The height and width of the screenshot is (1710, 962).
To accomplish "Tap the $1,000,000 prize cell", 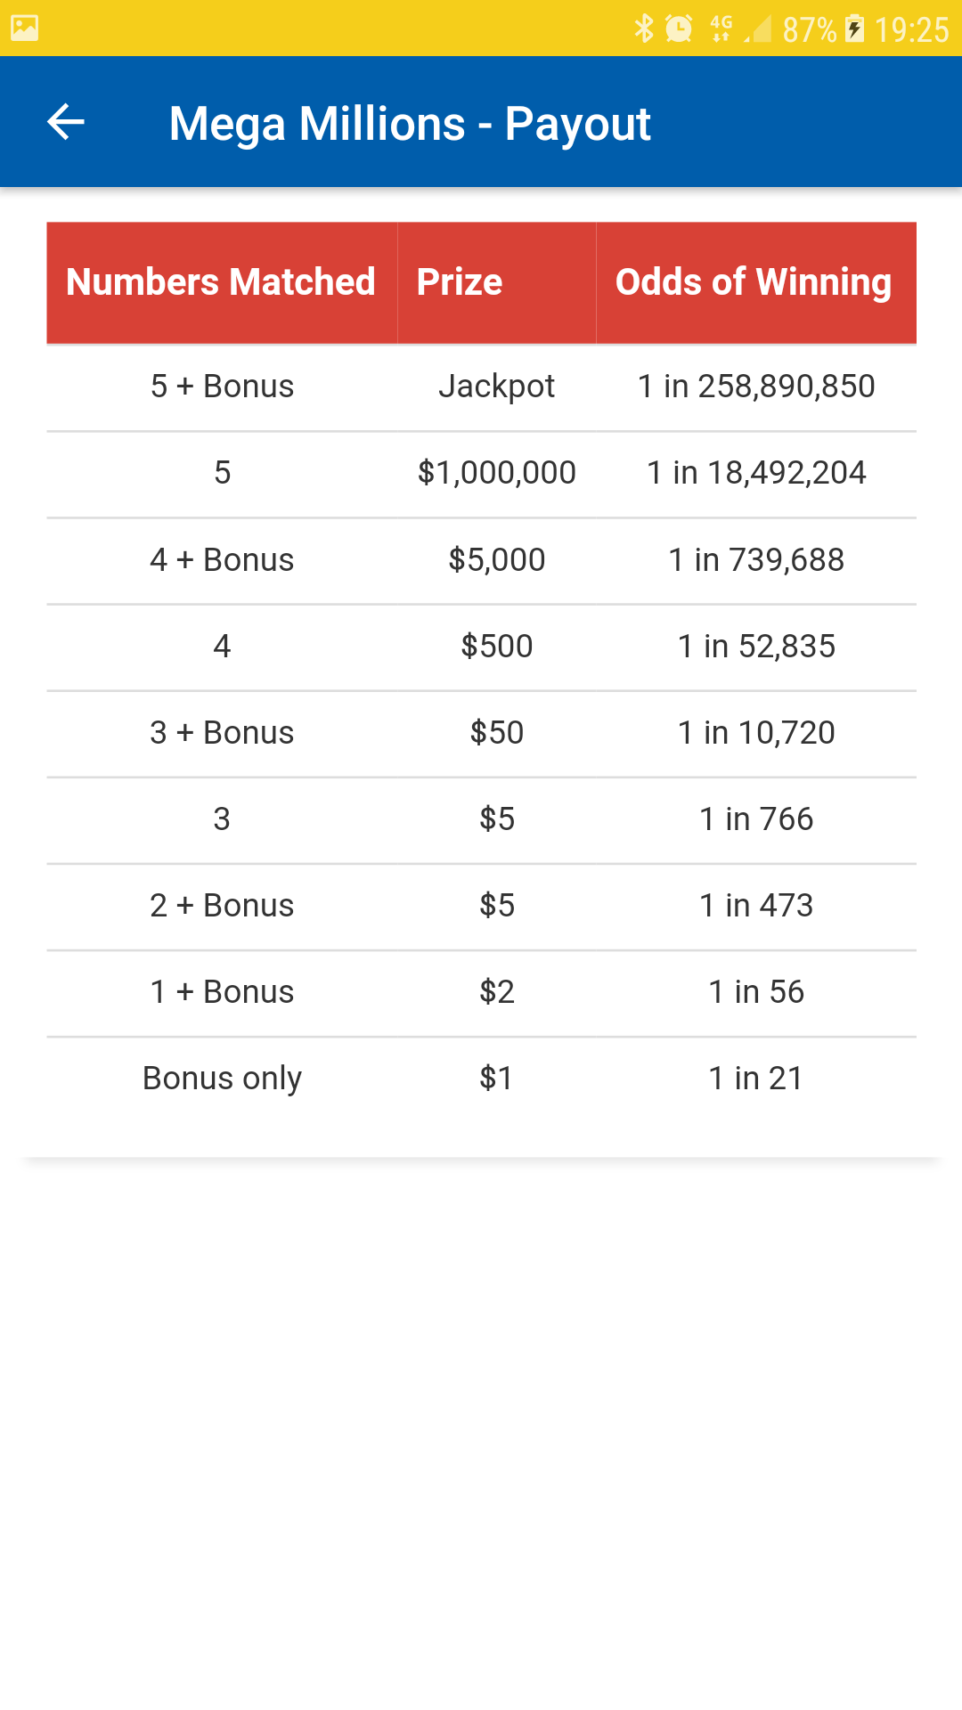I will pos(496,473).
